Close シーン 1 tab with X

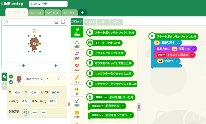tap(24, 12)
